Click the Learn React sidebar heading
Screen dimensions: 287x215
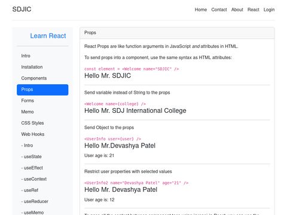tap(48, 36)
